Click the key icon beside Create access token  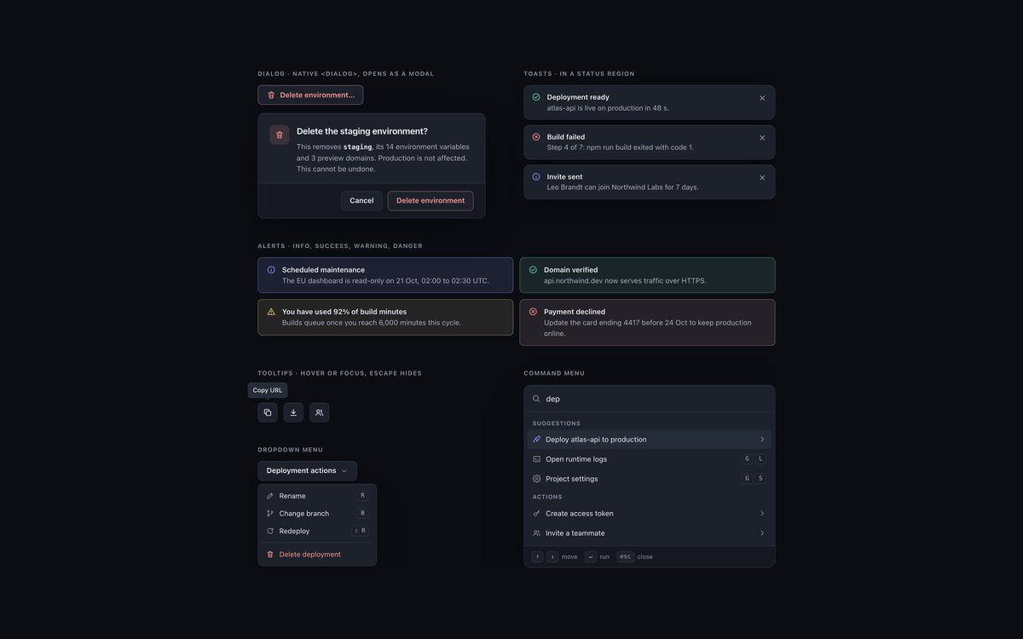tap(536, 514)
